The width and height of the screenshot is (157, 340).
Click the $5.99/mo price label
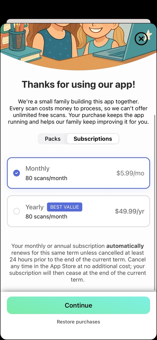pyautogui.click(x=129, y=173)
